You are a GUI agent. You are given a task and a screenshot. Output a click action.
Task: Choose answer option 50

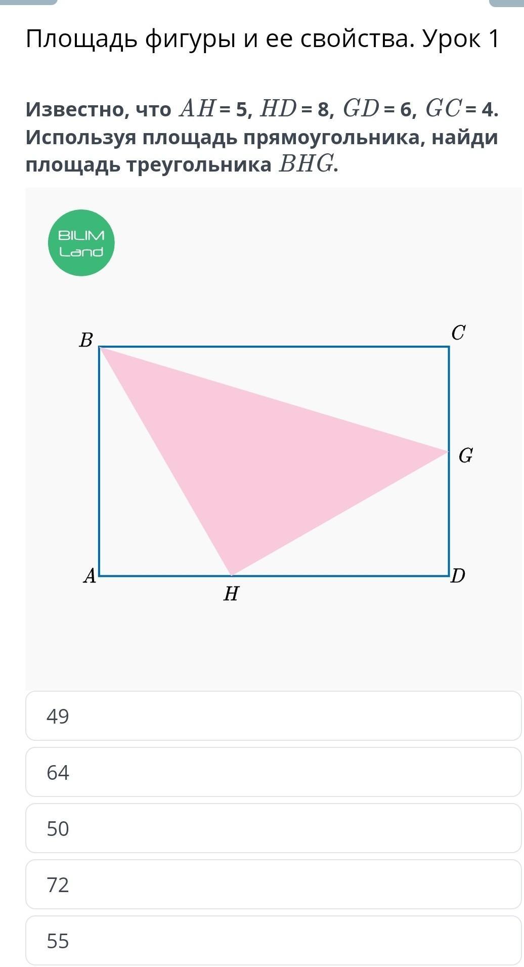coord(273,828)
